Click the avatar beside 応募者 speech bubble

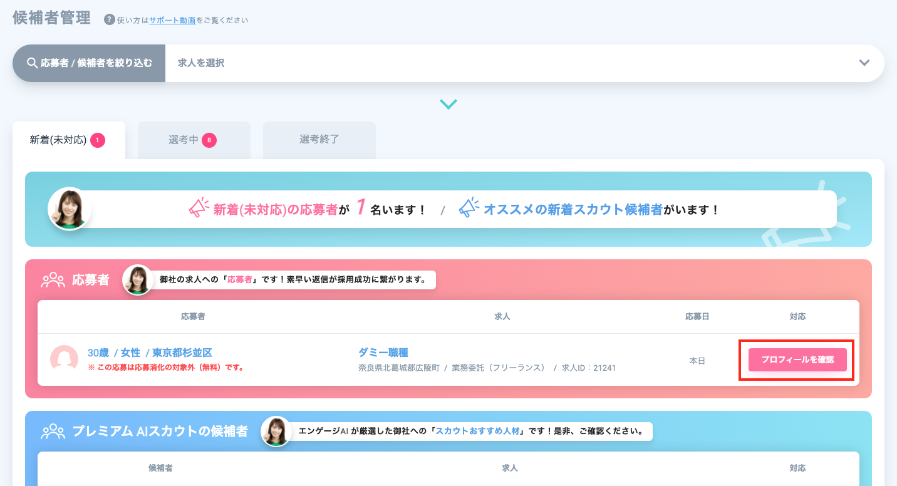click(138, 280)
